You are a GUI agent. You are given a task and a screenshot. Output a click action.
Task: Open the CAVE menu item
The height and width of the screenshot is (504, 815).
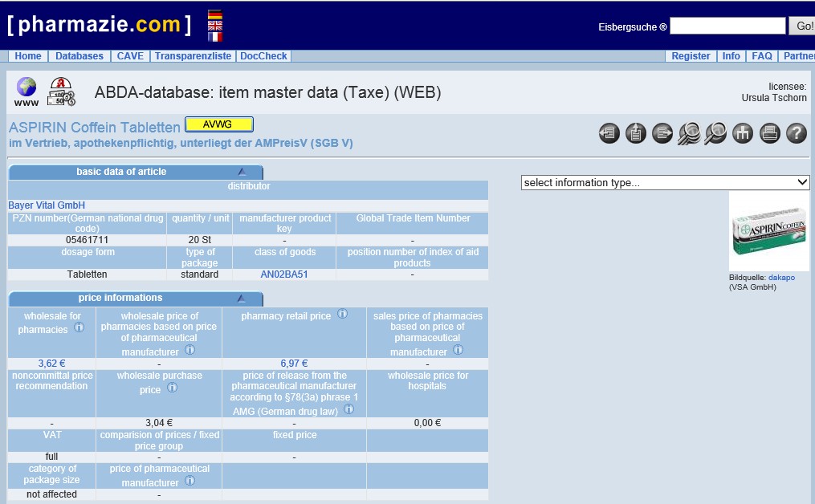(x=130, y=56)
